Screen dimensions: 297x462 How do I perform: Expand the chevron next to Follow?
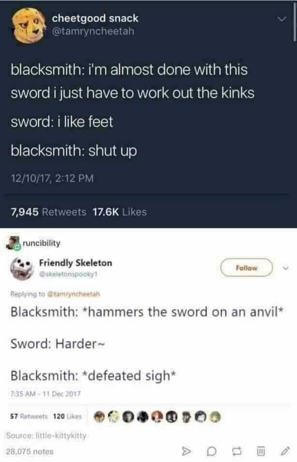coord(285,268)
